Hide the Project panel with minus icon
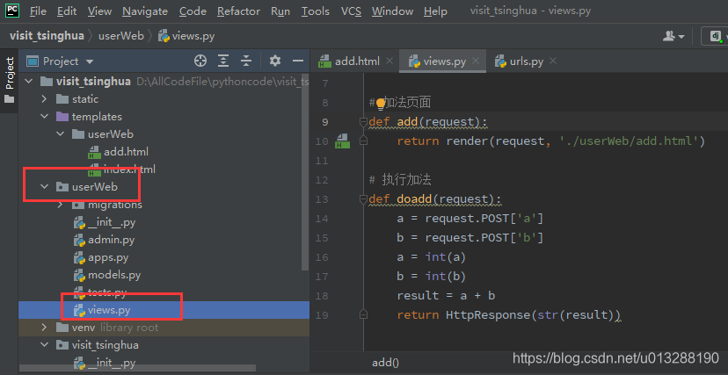Viewport: 728px width, 375px height. [x=297, y=61]
